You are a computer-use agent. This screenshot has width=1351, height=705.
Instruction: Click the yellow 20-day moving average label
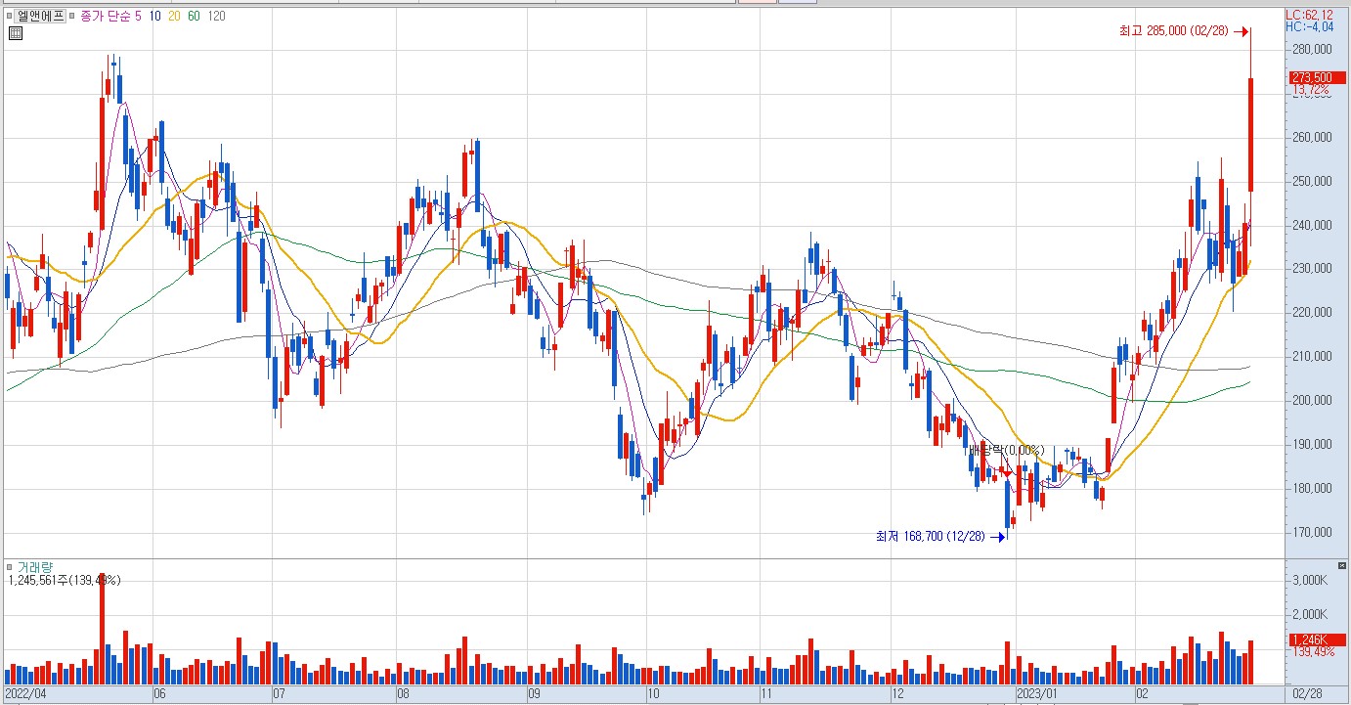175,16
